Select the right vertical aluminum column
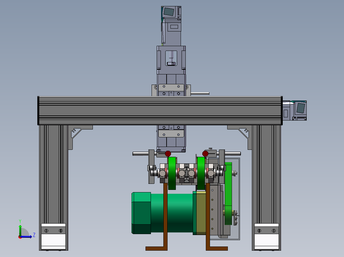The height and width of the screenshot is (257, 344). [266, 188]
